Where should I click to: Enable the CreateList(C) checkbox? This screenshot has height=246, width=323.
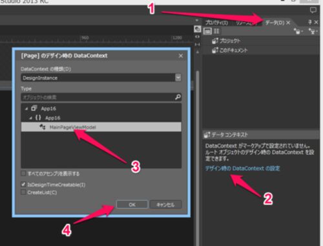pyautogui.click(x=23, y=192)
